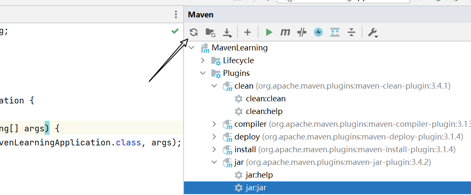Select the clean:clean goal
Viewport: 471px width, 195px height.
coord(265,98)
